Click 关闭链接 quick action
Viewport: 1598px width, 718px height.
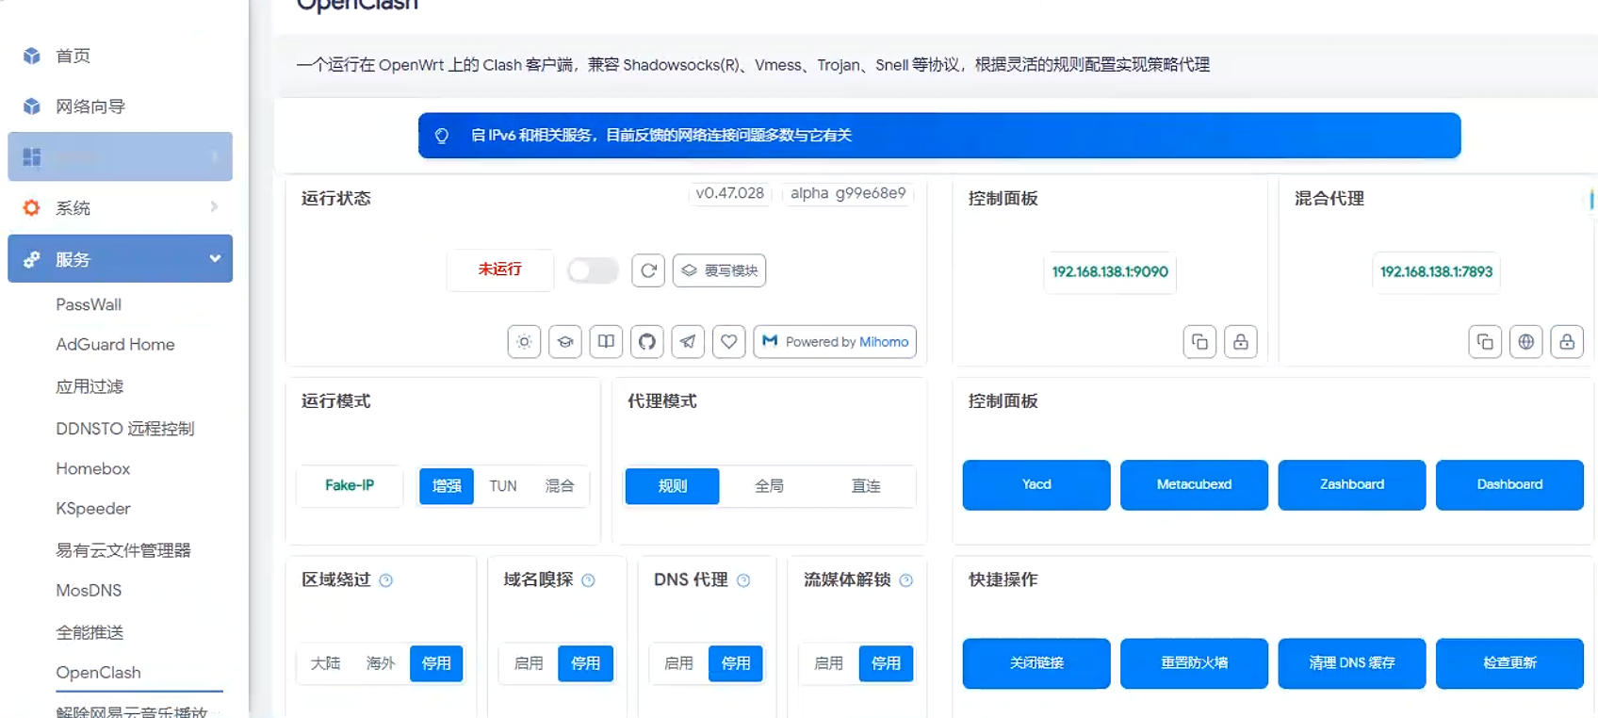tap(1036, 663)
